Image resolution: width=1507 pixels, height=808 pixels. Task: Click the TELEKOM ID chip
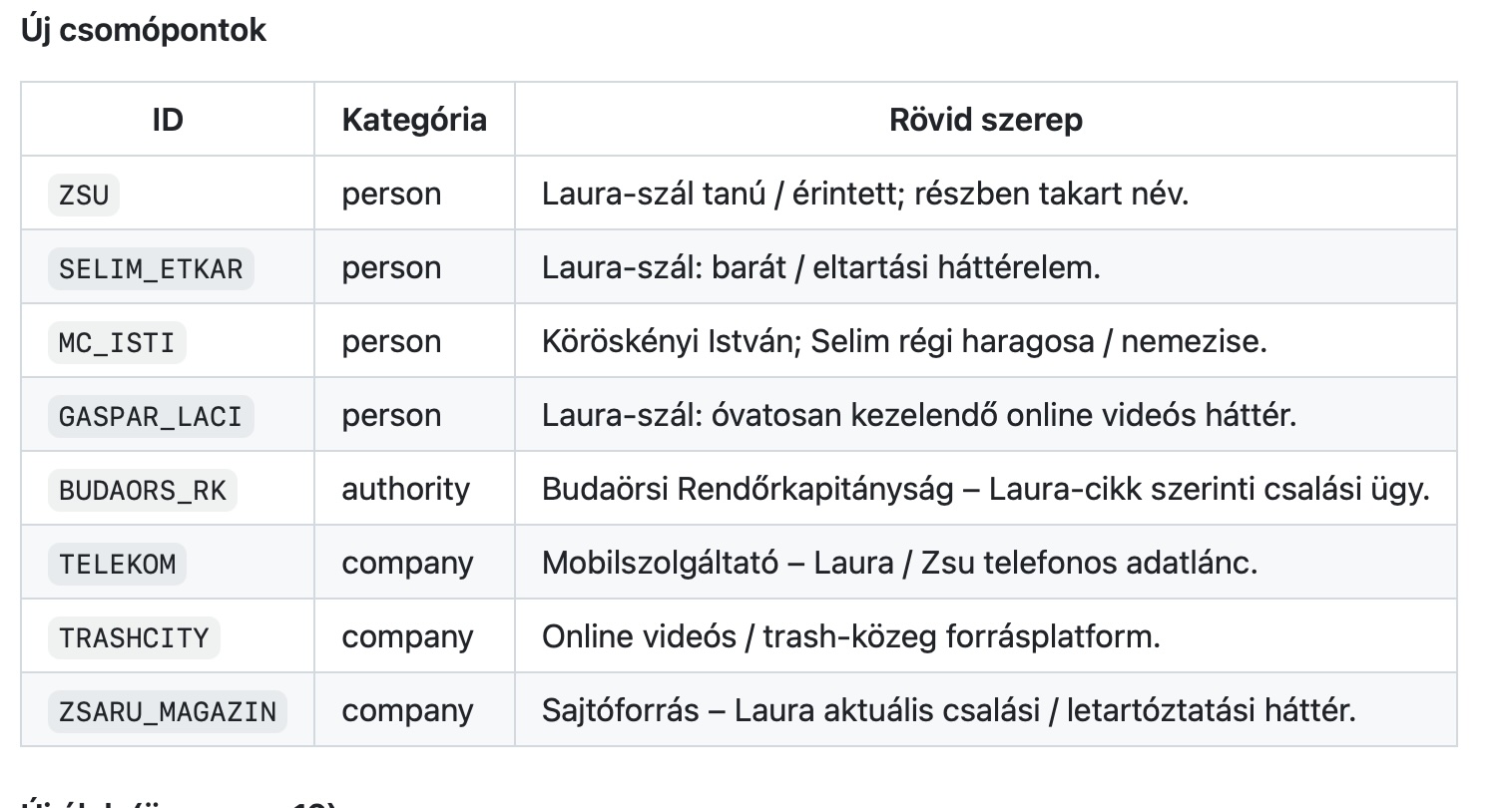117,564
